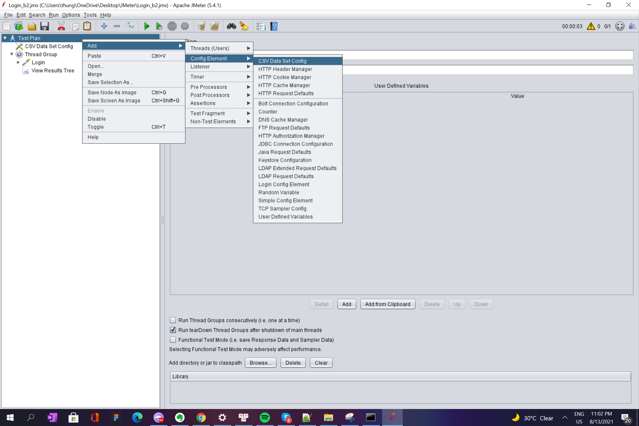Select JDBC Connection Configuration entry

click(298, 144)
